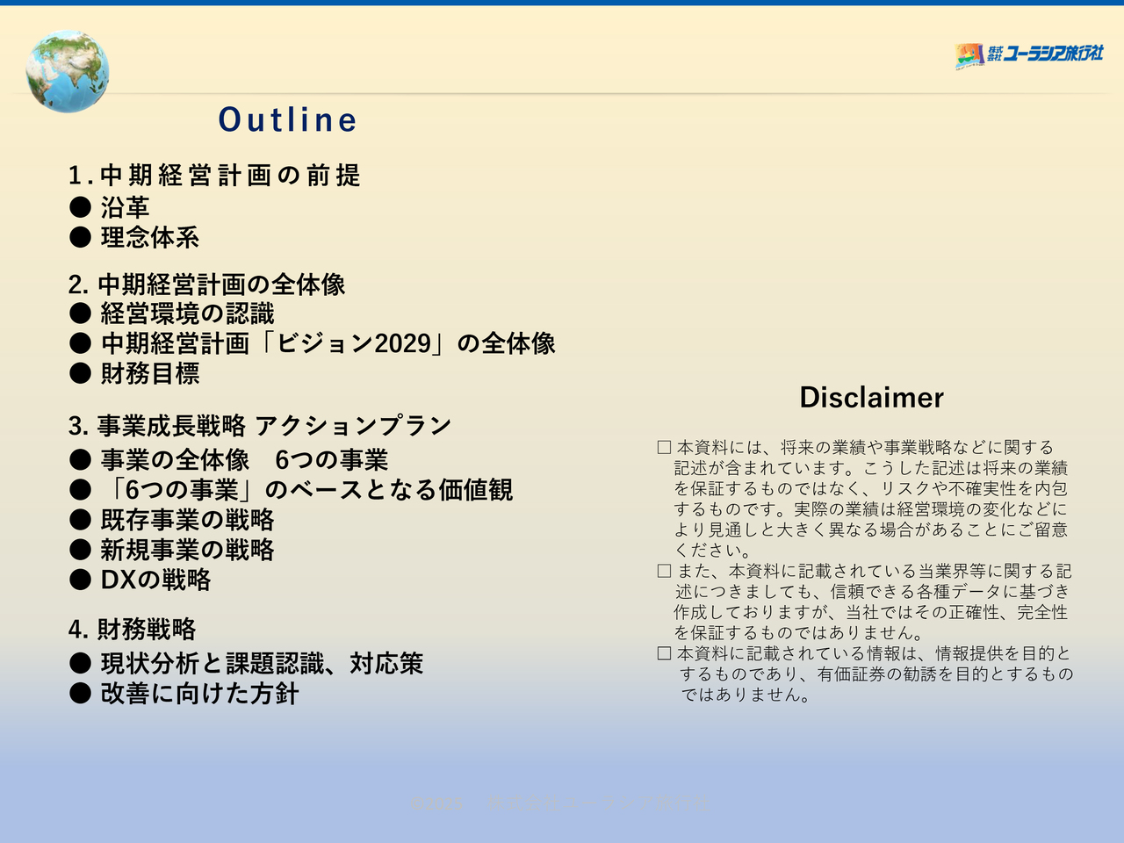1124x843 pixels.
Task: Click the bullet dot beside 沿革
Action: [80, 207]
